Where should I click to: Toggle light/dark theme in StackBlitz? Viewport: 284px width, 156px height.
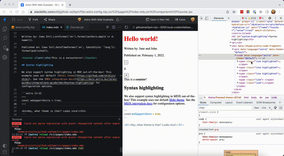tap(5, 146)
